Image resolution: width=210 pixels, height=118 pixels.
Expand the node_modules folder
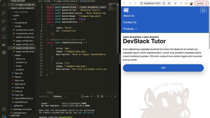21,12
